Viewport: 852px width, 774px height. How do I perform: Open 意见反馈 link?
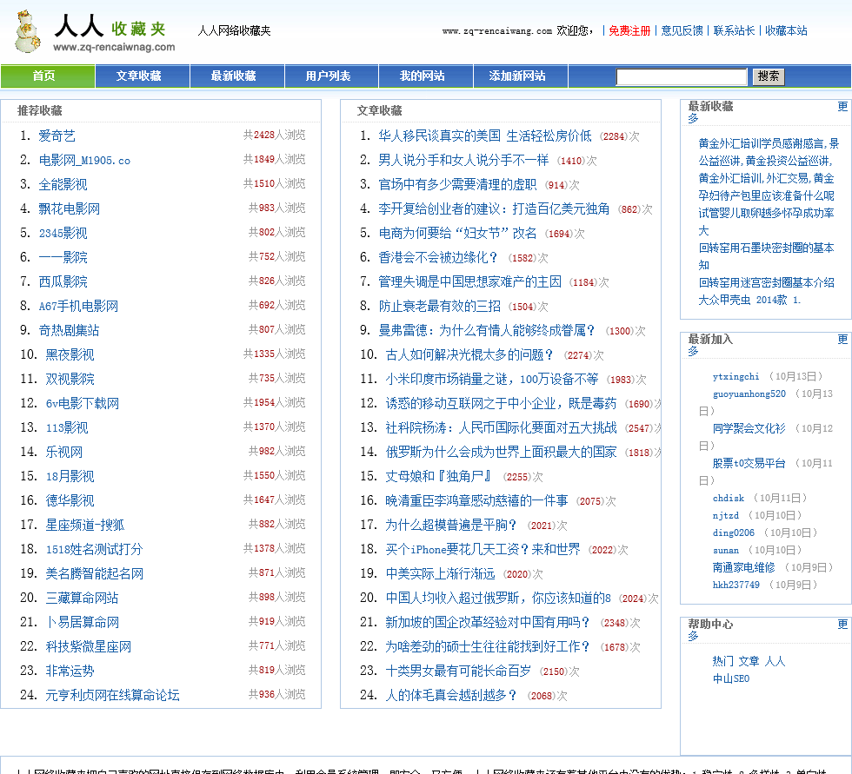[682, 31]
